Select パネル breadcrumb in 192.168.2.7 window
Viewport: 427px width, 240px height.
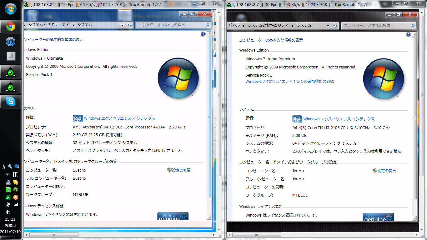234,26
